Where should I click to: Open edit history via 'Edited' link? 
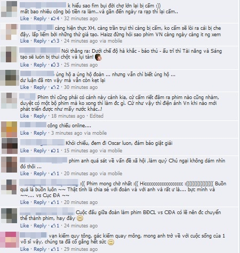pos(97,116)
